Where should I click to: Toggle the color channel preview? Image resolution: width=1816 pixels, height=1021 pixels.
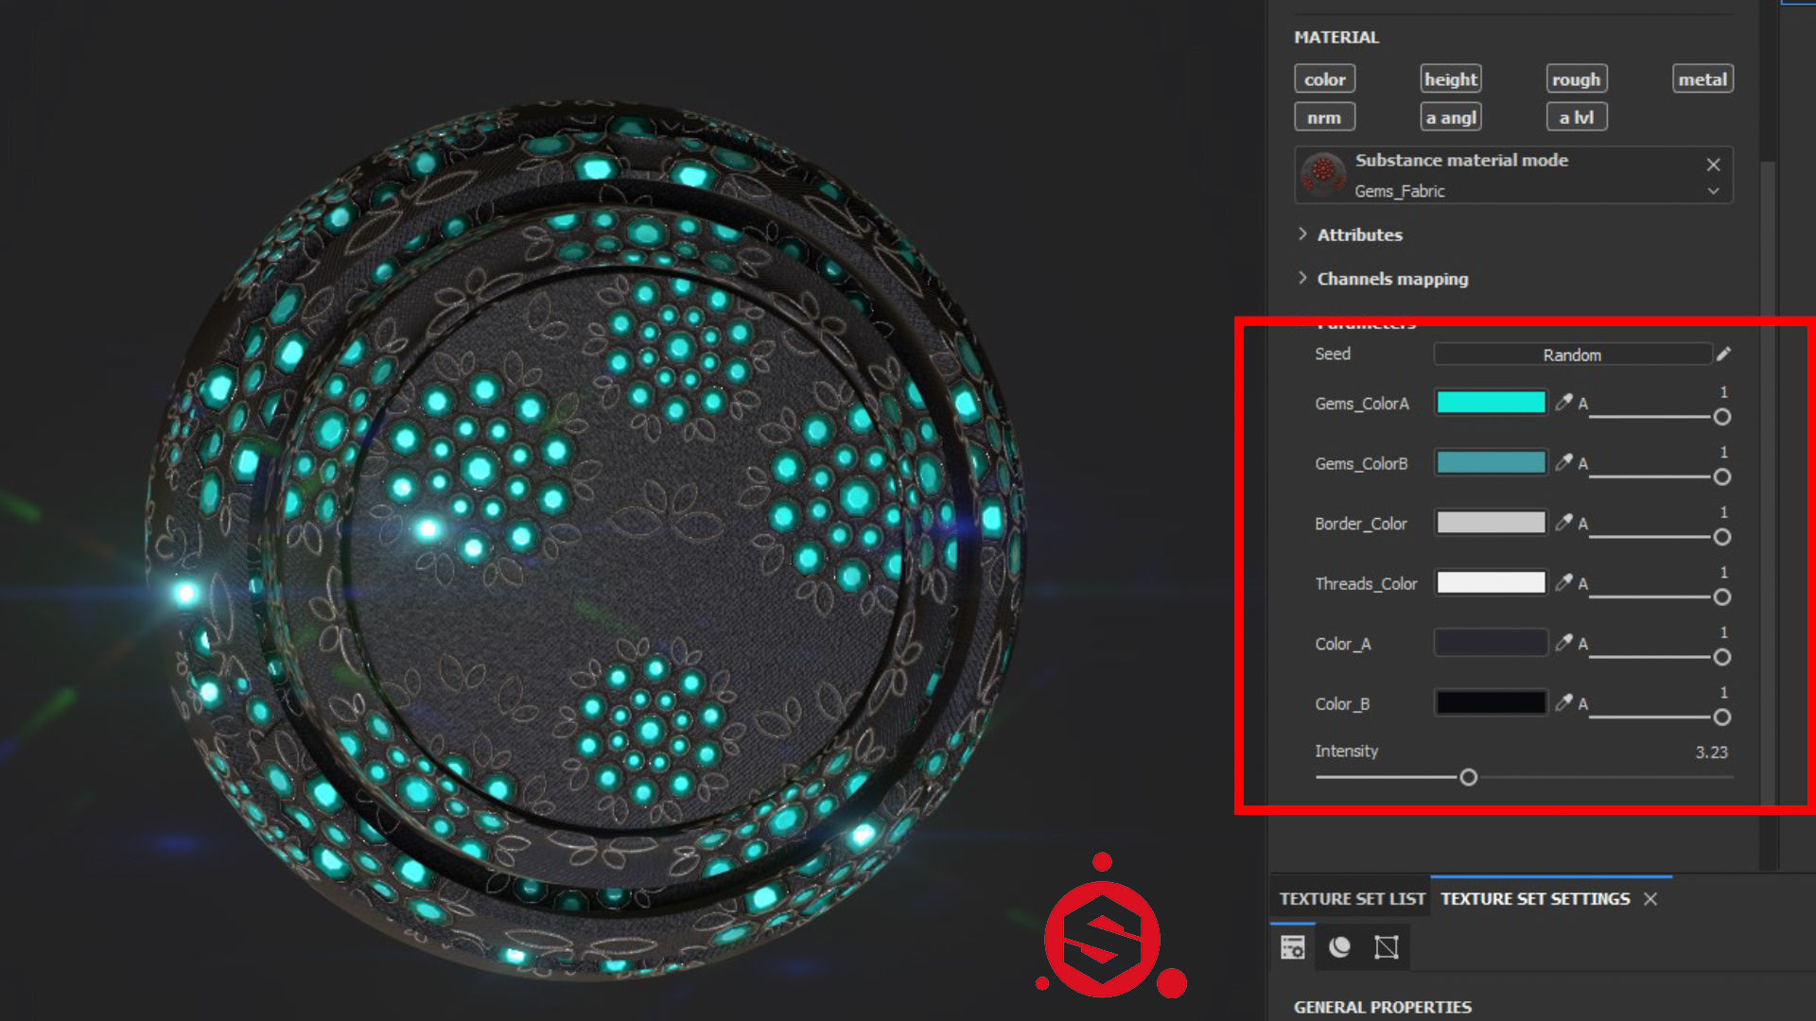pos(1324,78)
